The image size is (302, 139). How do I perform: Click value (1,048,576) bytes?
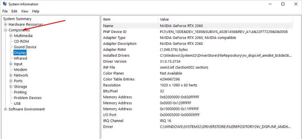(174, 50)
